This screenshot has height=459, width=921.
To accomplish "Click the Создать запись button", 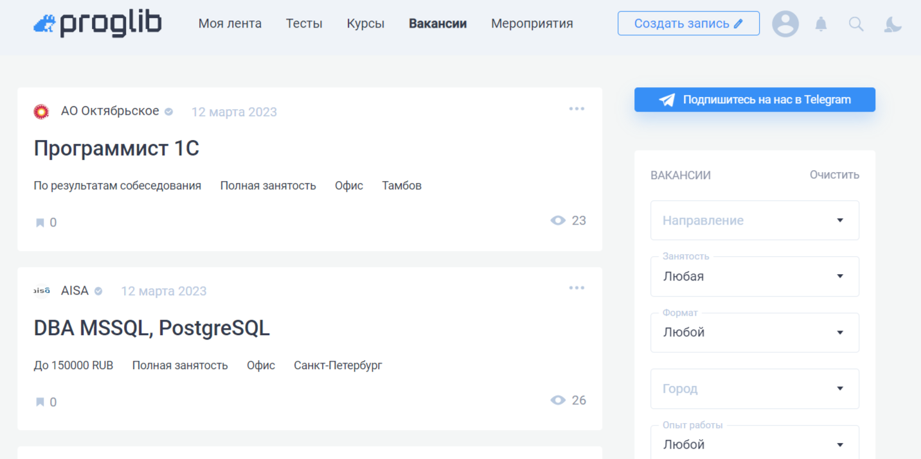I will [x=688, y=22].
